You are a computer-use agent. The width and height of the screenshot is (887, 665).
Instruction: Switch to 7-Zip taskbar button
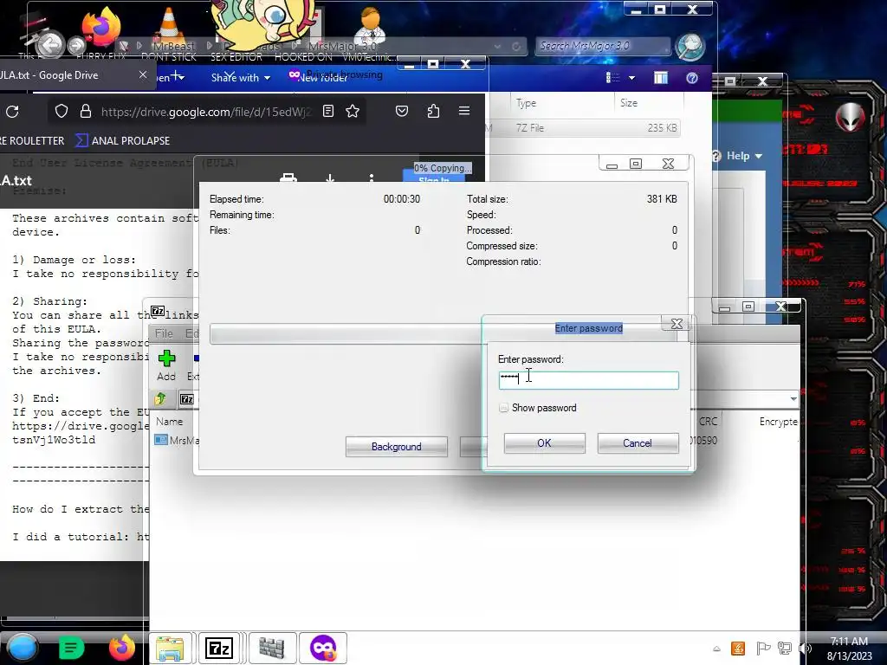[219, 648]
